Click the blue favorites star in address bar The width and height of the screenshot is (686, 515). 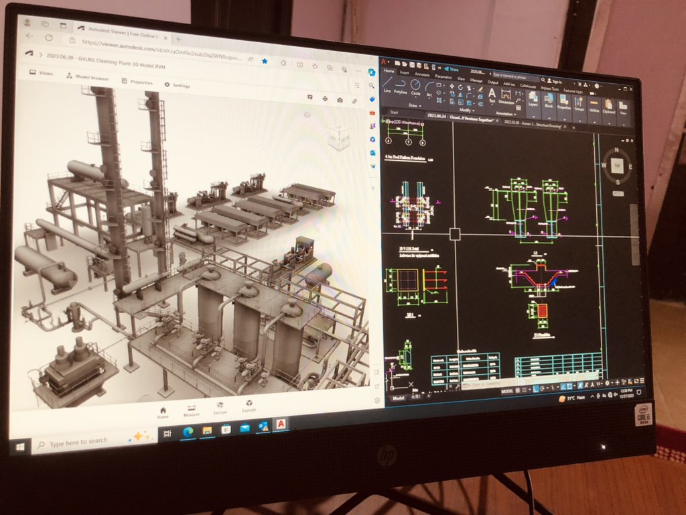(265, 61)
